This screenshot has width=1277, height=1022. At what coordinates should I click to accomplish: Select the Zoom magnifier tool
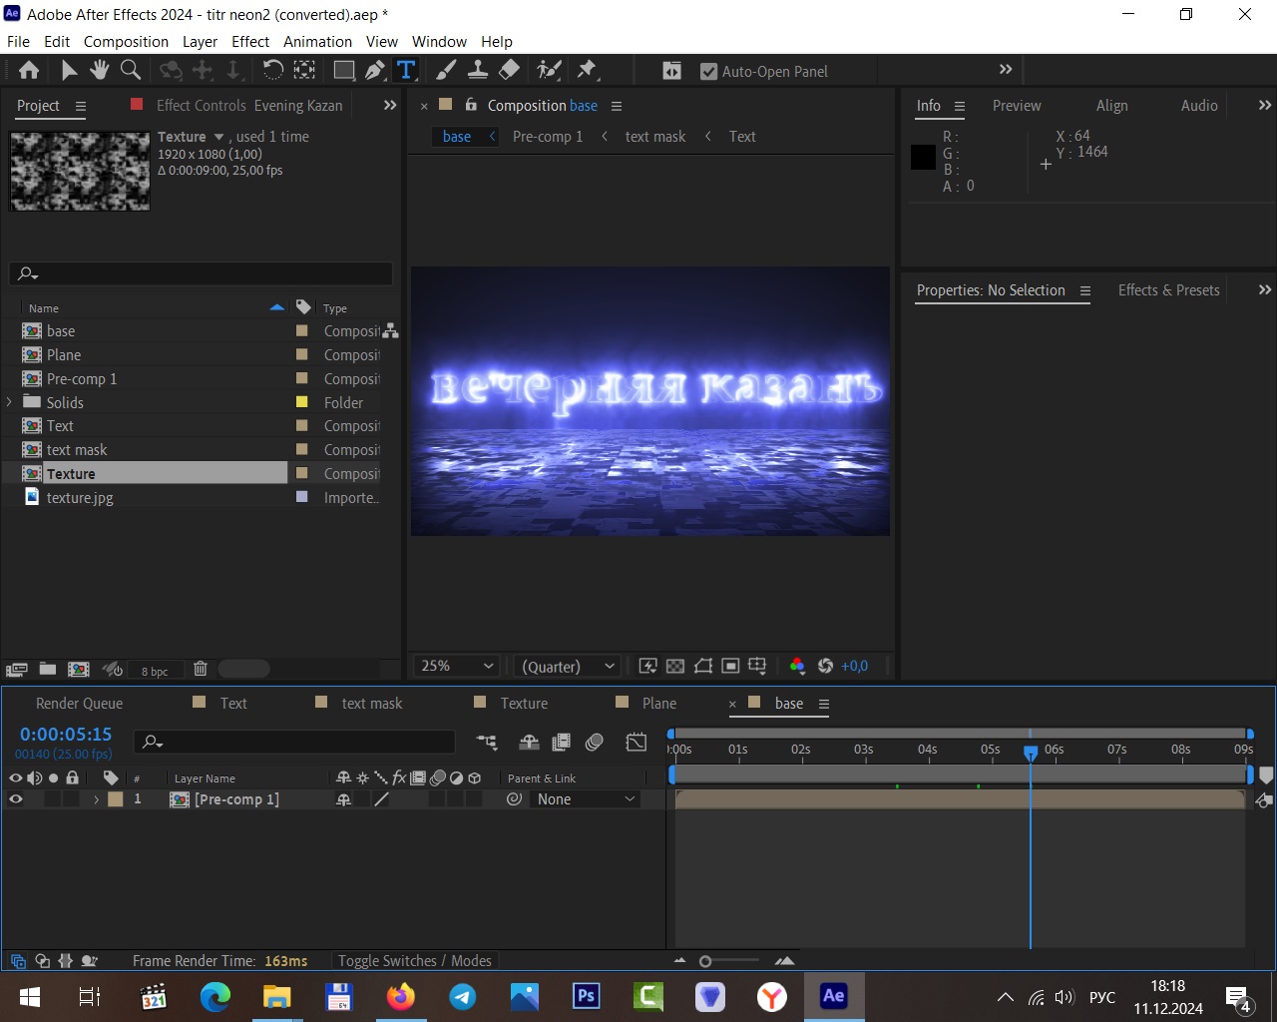click(130, 70)
